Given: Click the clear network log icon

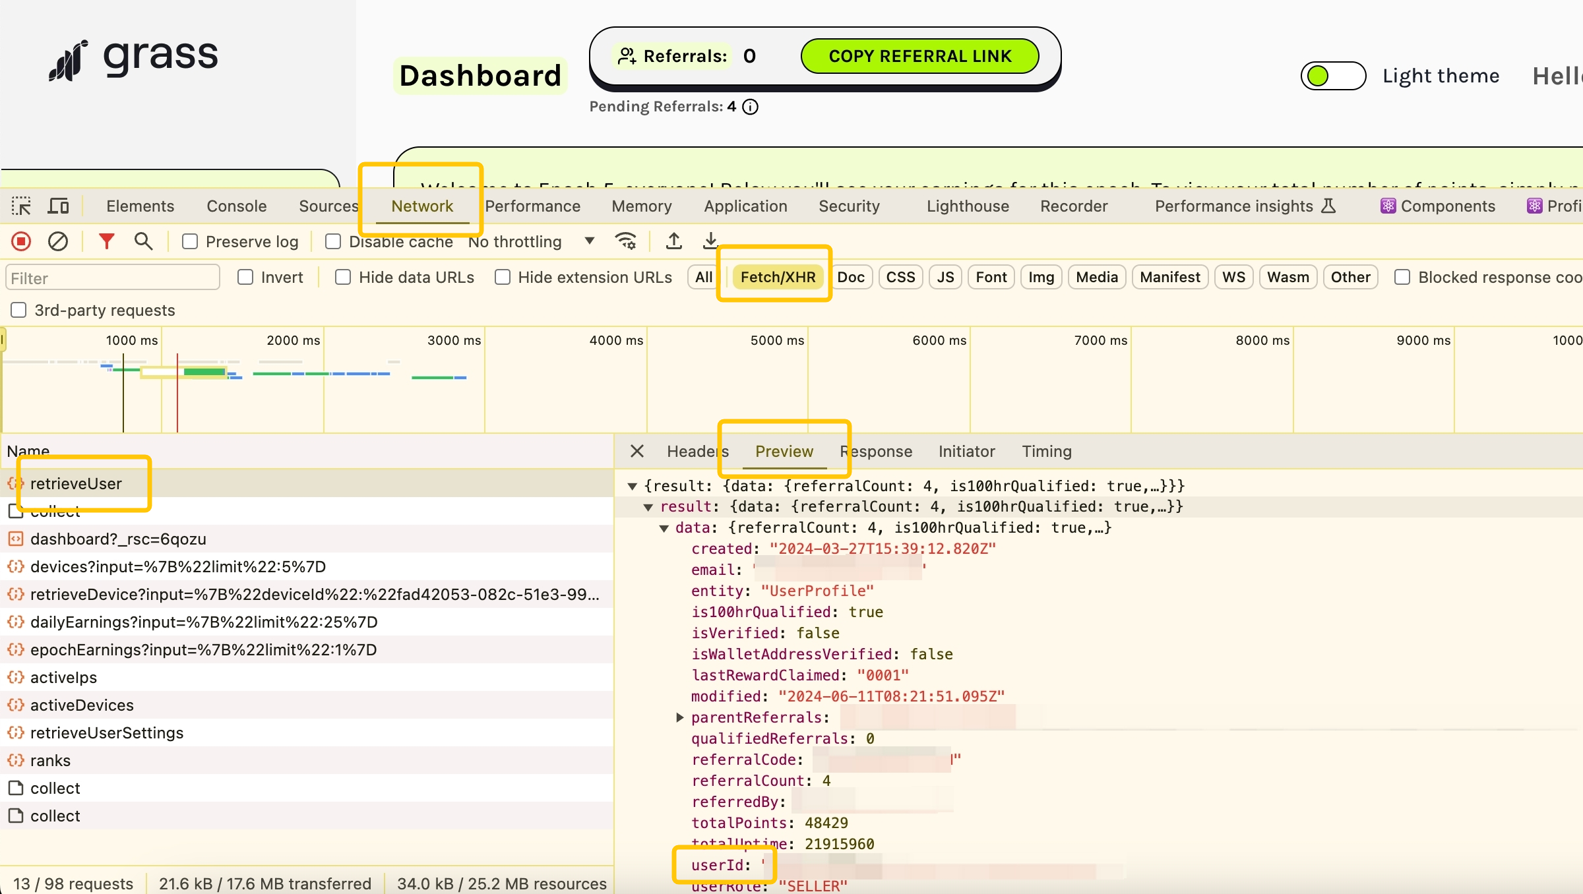Looking at the screenshot, I should 58,242.
